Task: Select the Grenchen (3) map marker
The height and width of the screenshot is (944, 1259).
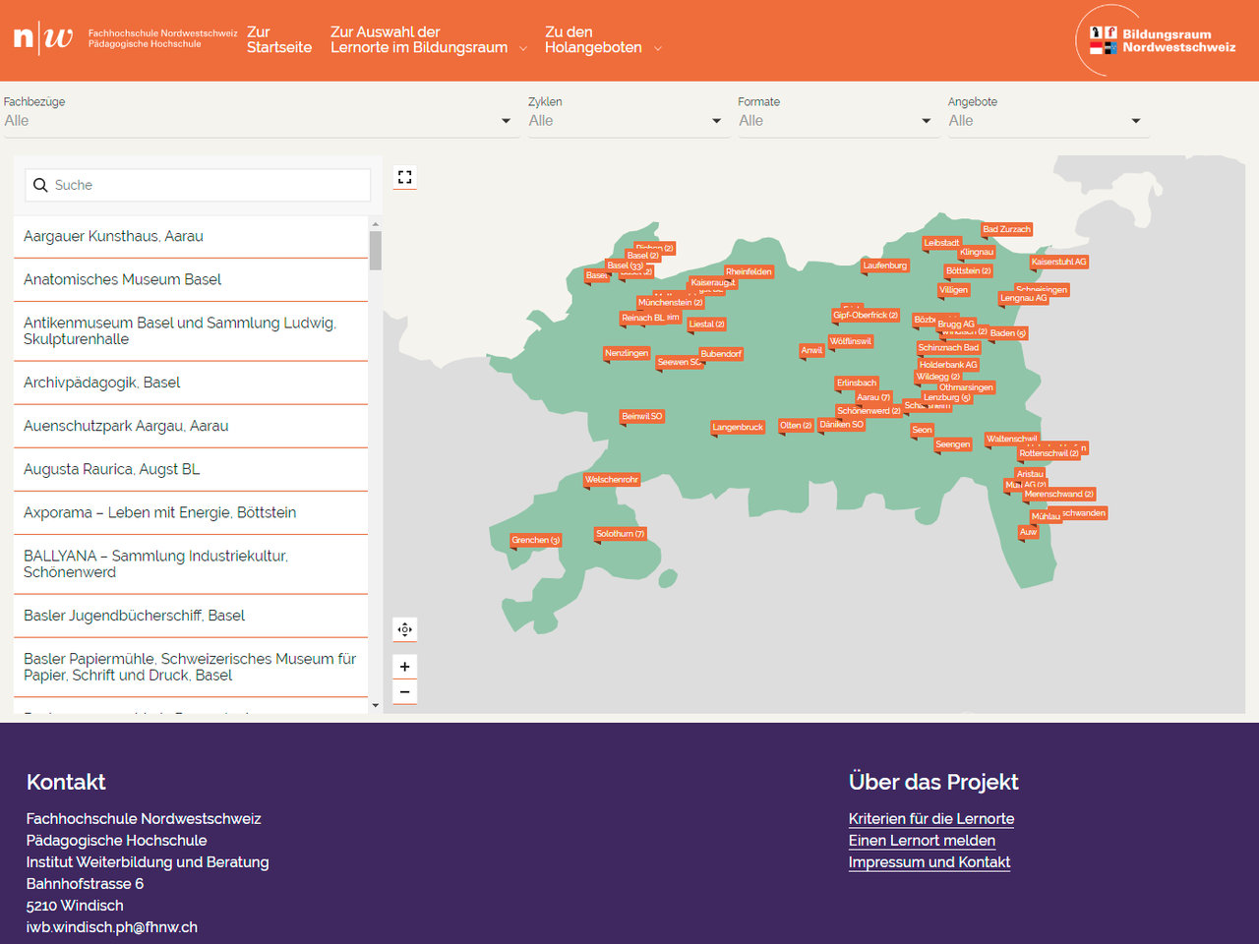Action: coord(535,540)
